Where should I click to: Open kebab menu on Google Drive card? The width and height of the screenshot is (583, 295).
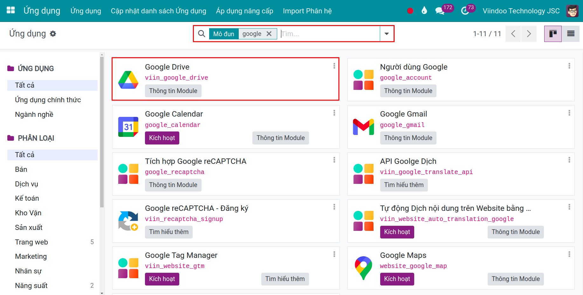click(x=334, y=66)
